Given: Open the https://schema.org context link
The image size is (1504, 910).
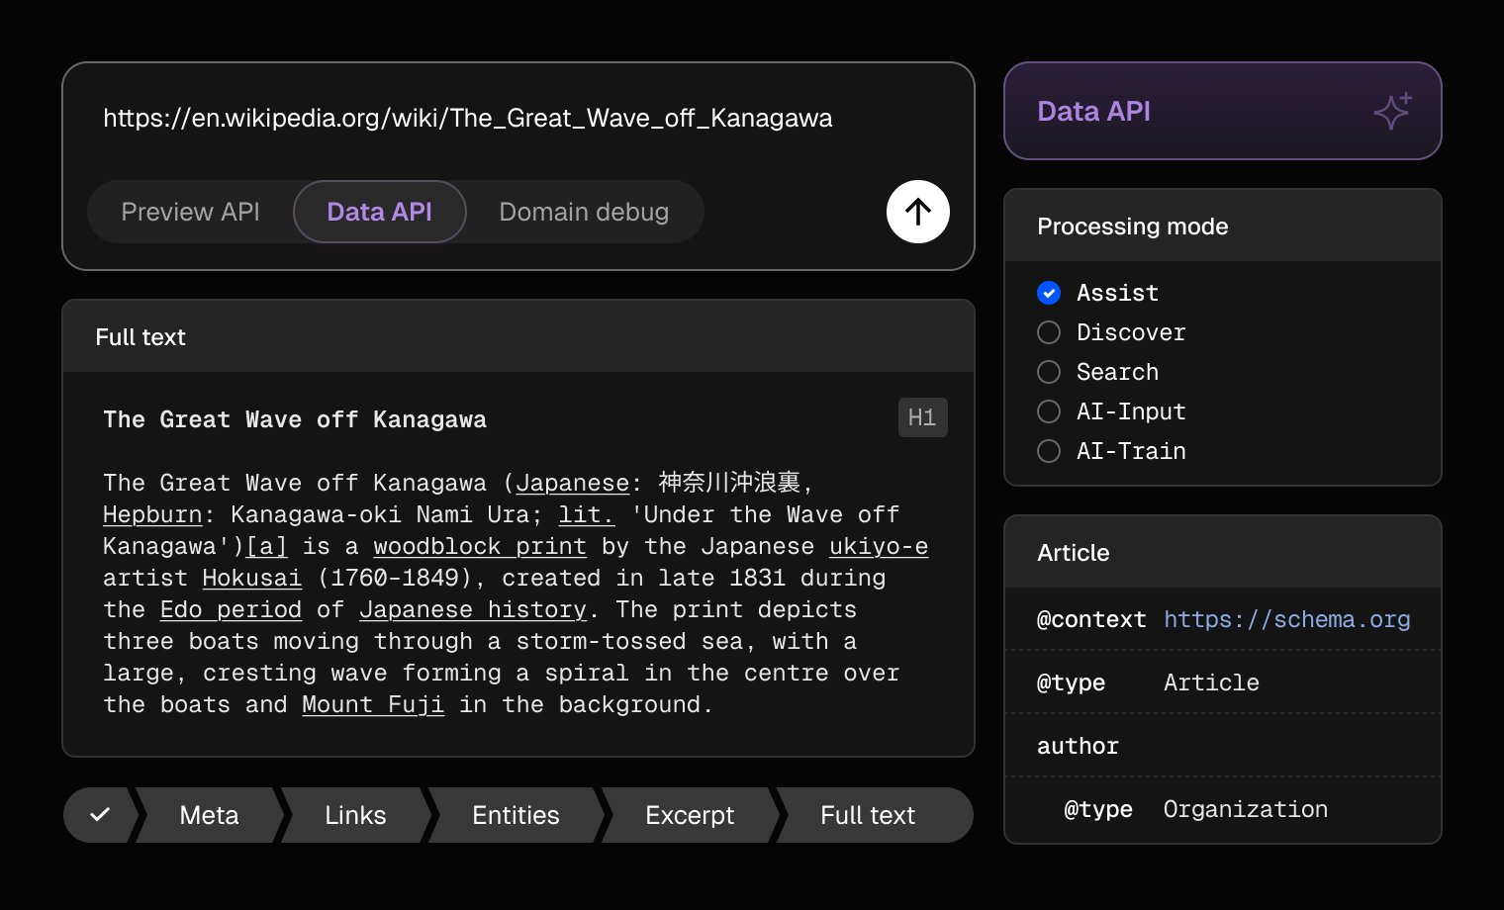Looking at the screenshot, I should 1287,619.
